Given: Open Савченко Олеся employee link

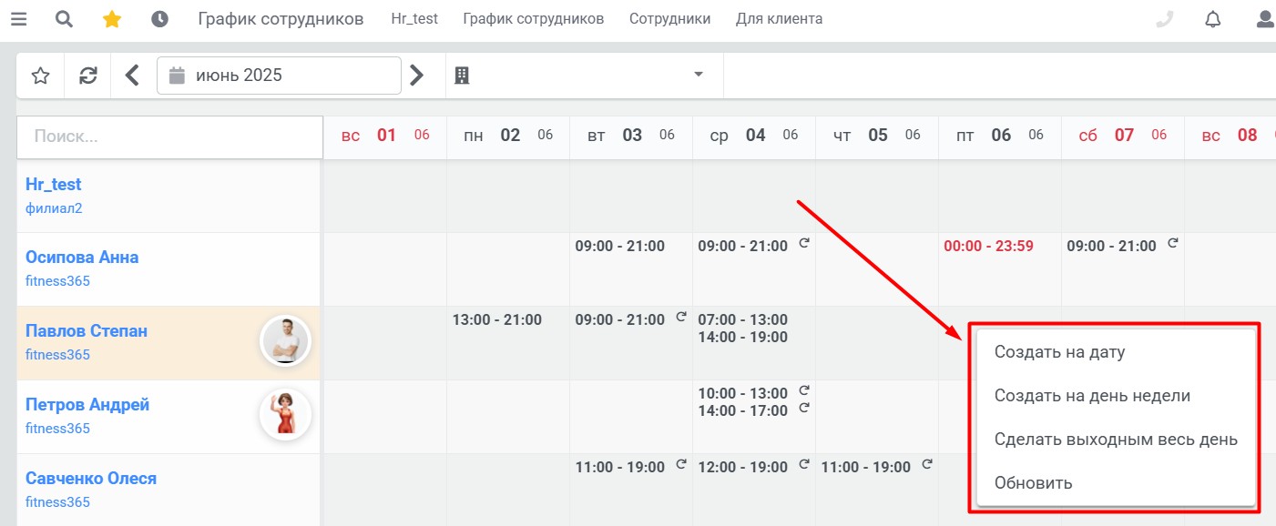Looking at the screenshot, I should click(91, 479).
